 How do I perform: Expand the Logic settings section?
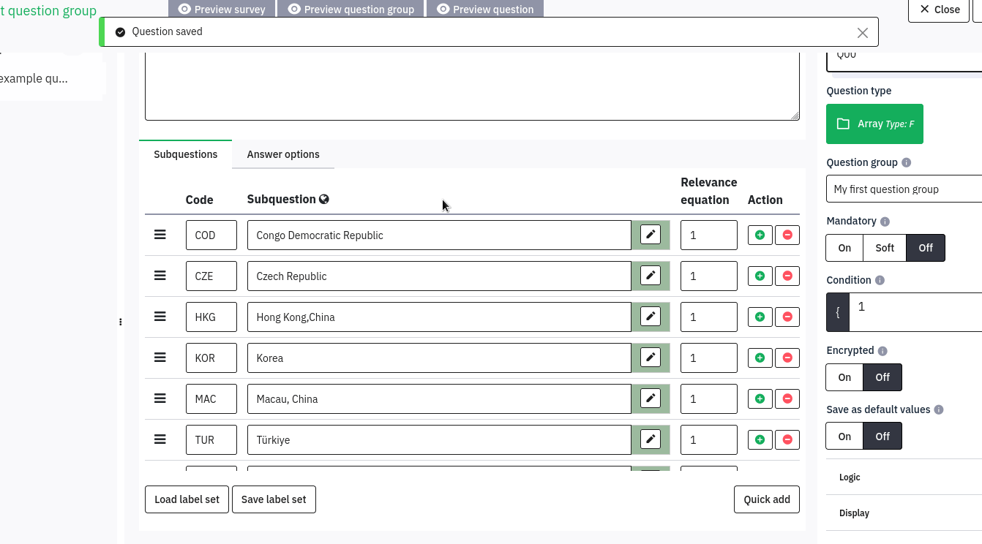(x=850, y=477)
